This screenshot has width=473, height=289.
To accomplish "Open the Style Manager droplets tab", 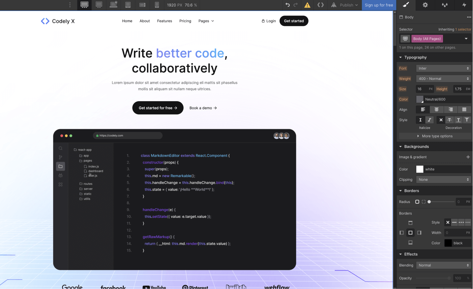I will pos(444,5).
